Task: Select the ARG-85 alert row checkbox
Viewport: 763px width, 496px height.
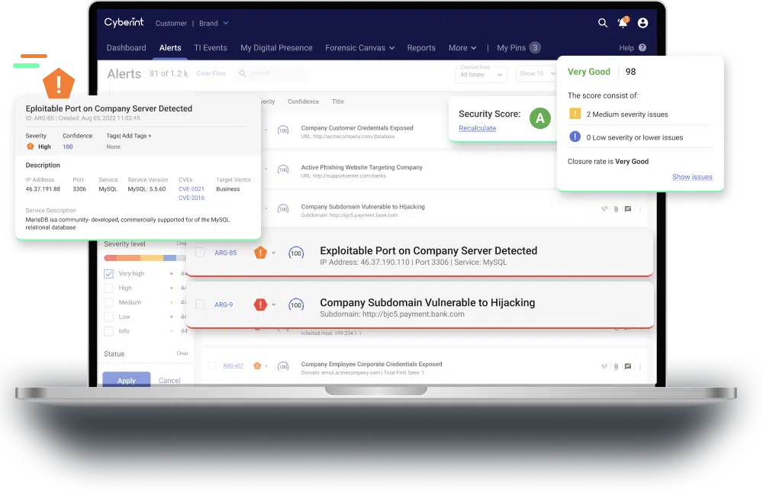Action: tap(200, 253)
